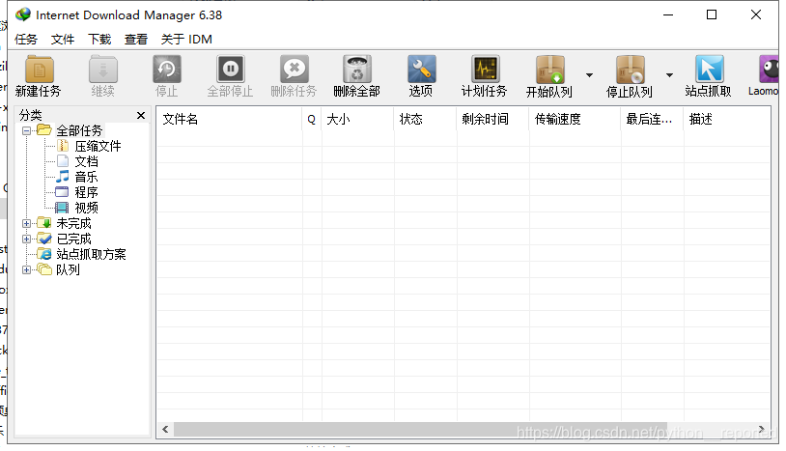Select the 压缩文件 archive category icon
Viewport: 786px width, 451px height.
[x=63, y=146]
